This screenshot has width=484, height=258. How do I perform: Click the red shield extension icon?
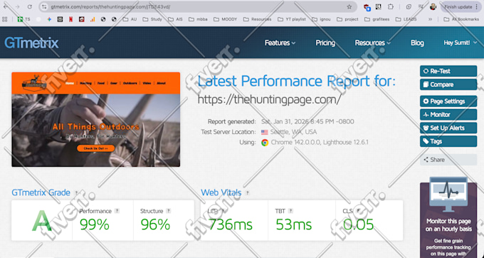click(367, 7)
